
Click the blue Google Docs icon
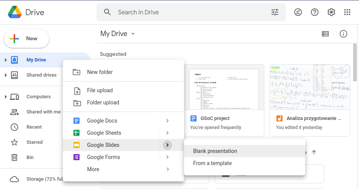[x=76, y=121]
